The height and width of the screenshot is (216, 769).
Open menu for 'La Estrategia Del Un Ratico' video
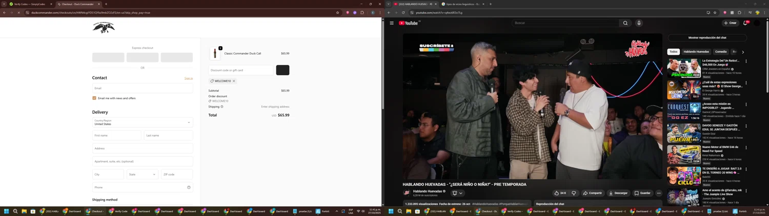click(746, 61)
